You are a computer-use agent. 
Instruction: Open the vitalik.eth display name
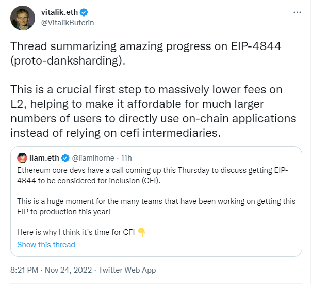coord(59,12)
